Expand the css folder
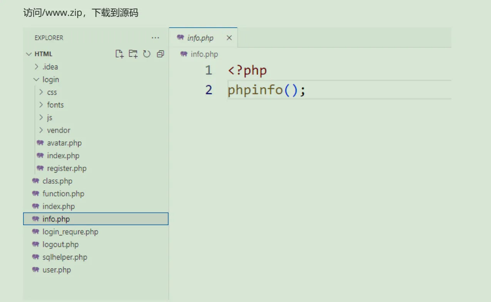The height and width of the screenshot is (302, 491). (x=41, y=92)
